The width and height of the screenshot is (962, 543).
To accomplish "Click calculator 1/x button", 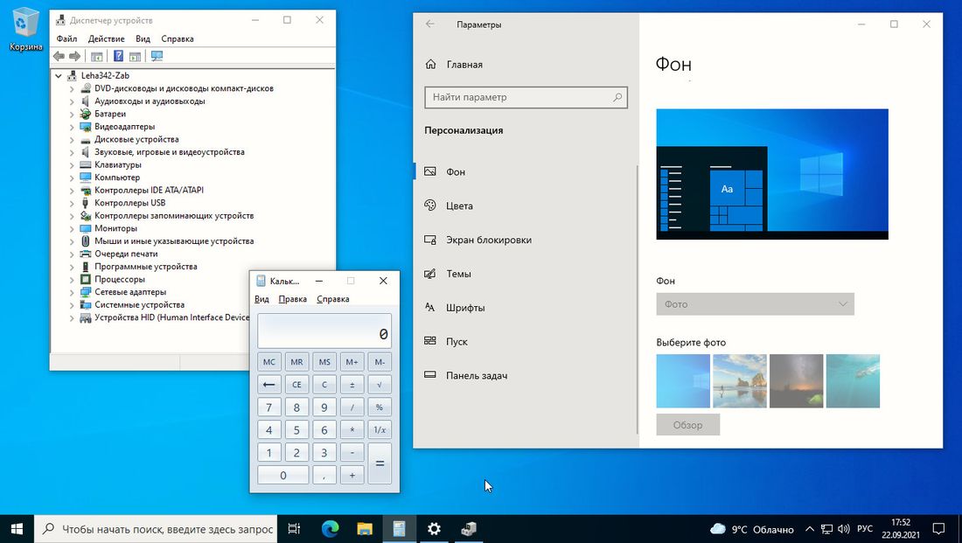I will (380, 430).
